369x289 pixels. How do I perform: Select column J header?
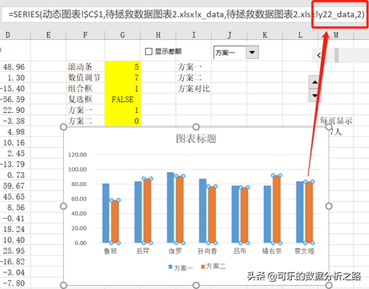tap(229, 35)
